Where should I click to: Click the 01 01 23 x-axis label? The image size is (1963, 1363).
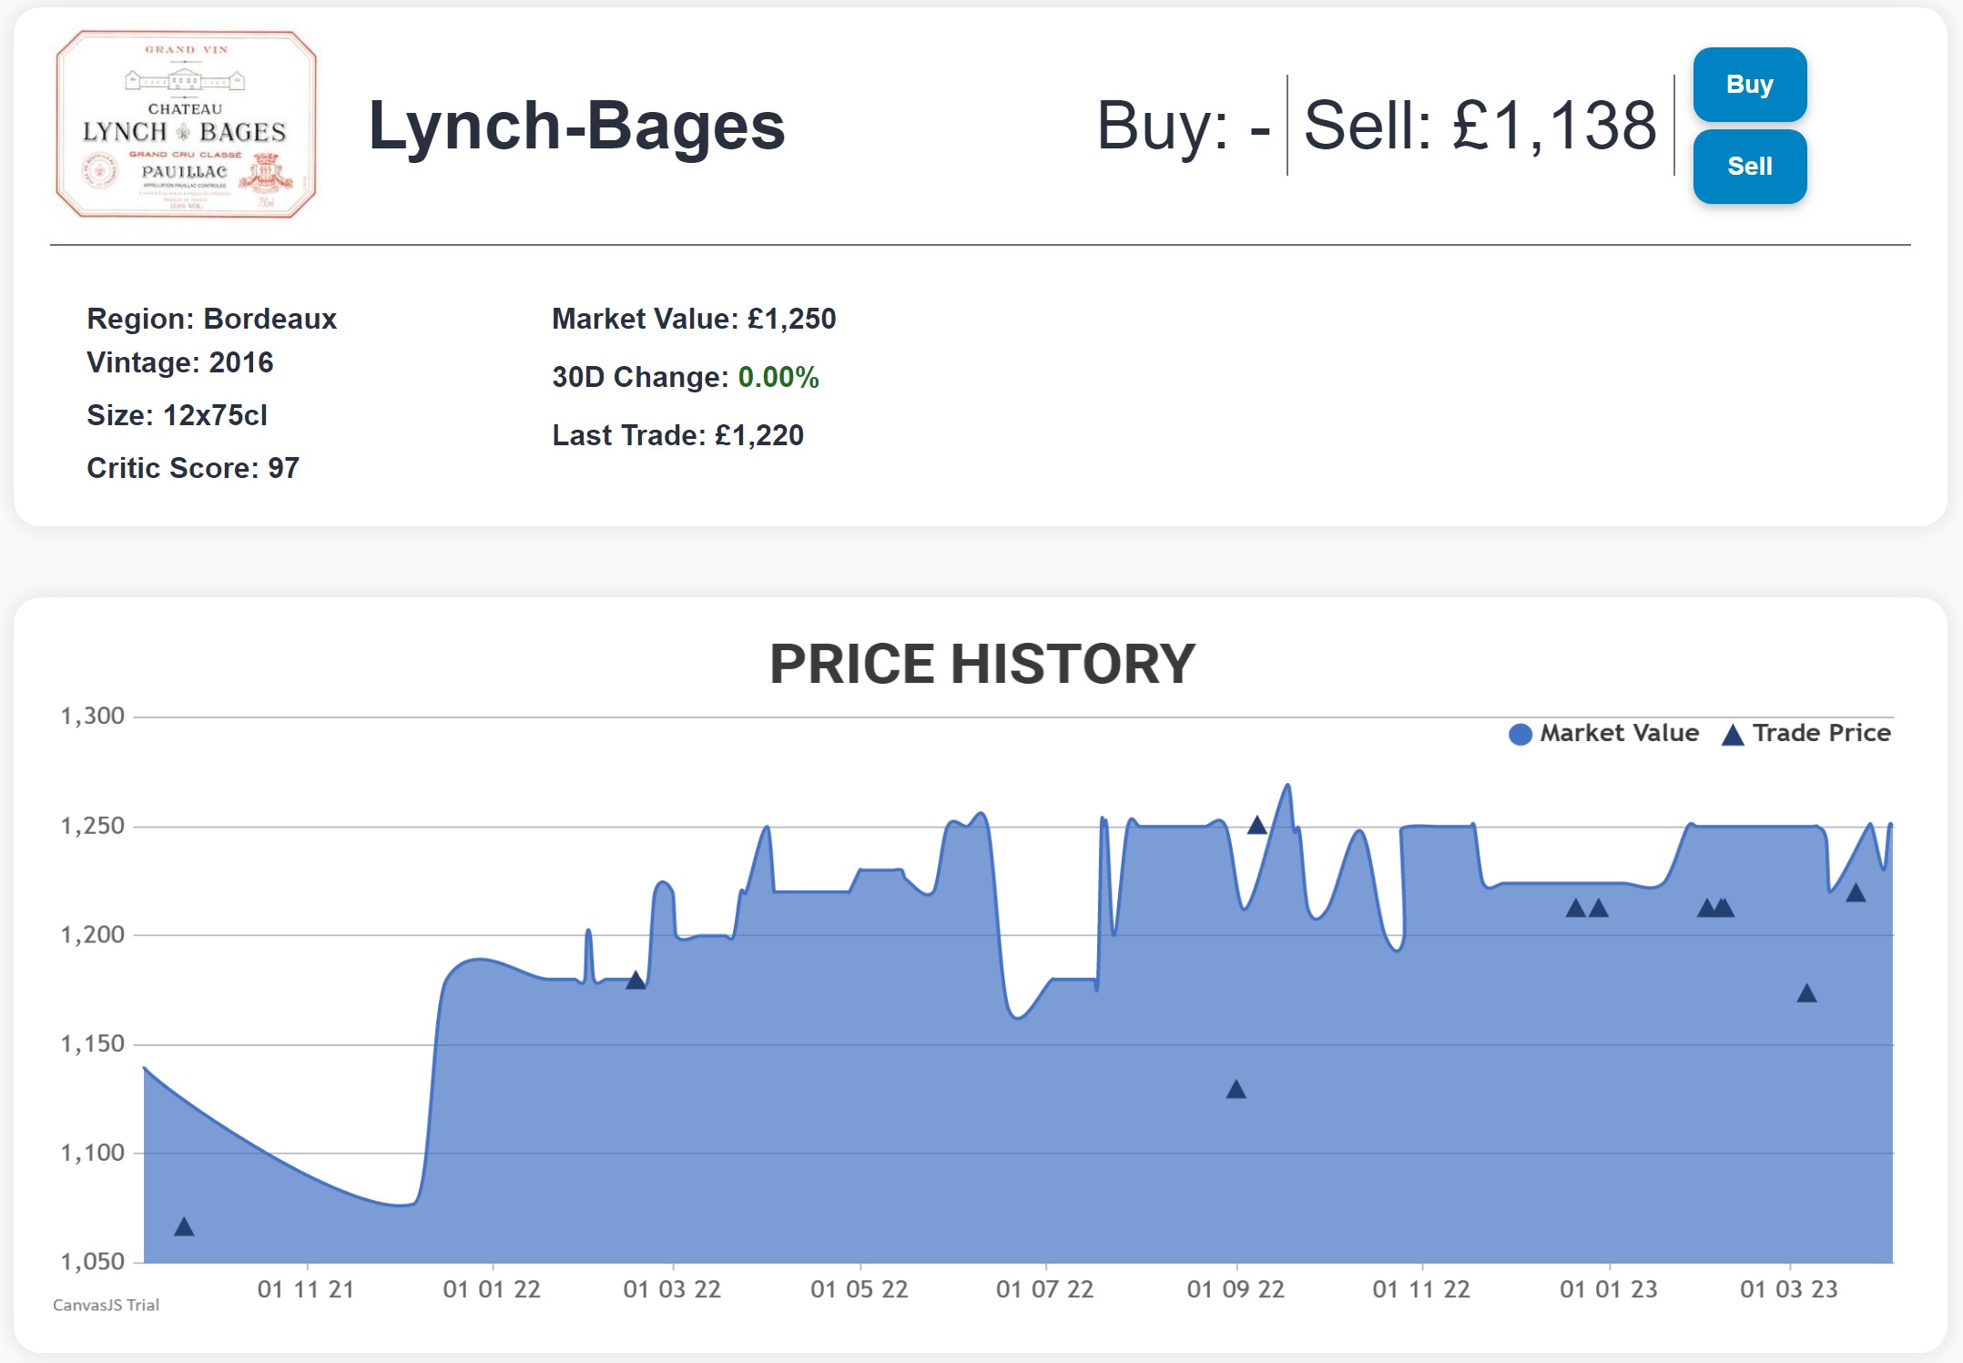[1609, 1289]
